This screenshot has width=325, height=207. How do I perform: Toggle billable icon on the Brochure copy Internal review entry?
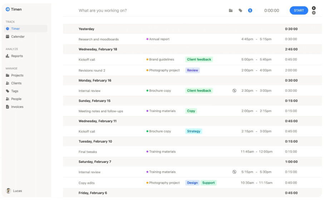point(234,91)
